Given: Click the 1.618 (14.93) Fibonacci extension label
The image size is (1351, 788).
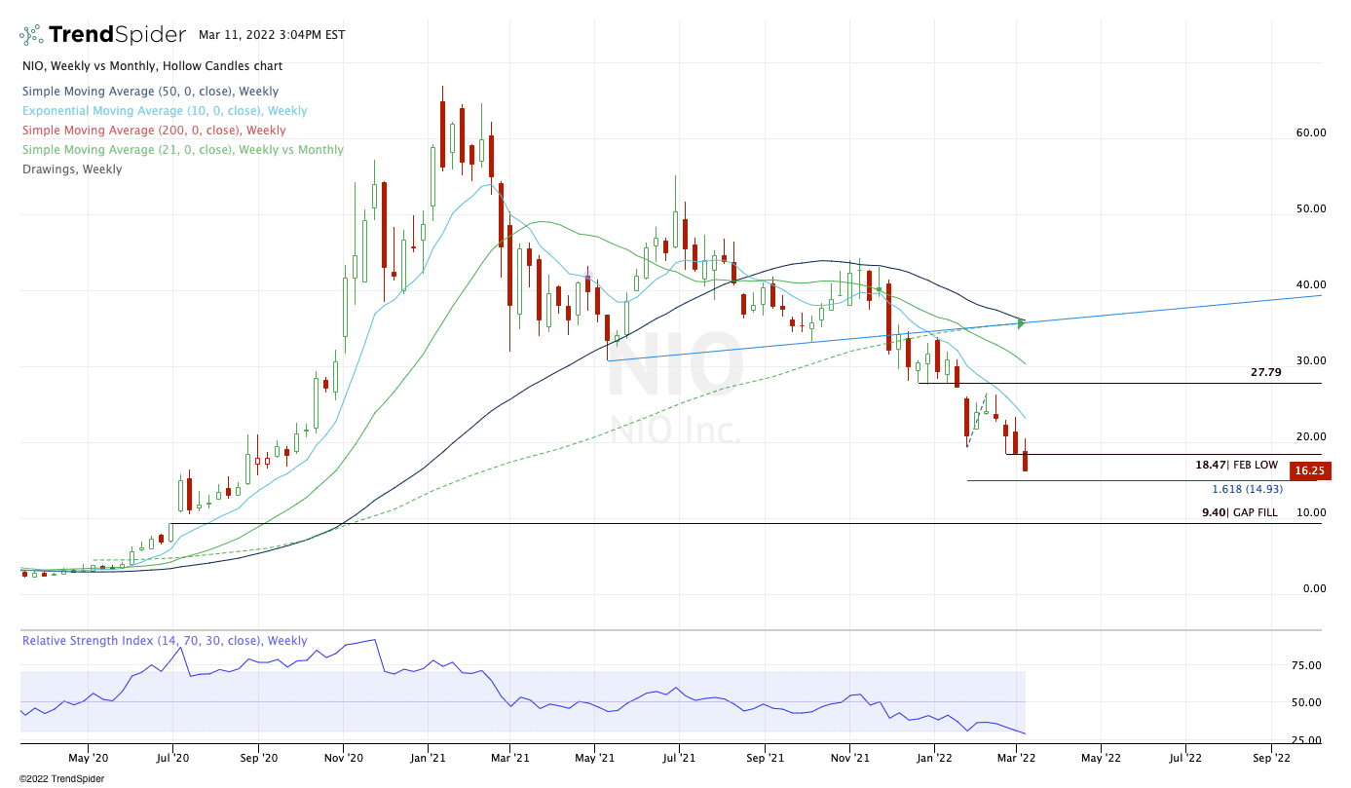Looking at the screenshot, I should (1247, 489).
